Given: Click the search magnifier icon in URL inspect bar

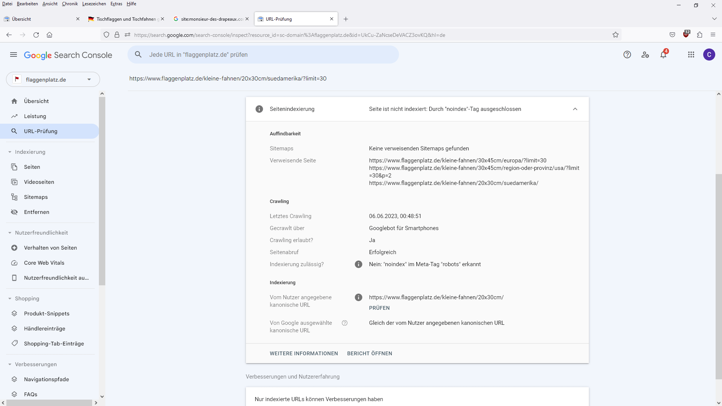Looking at the screenshot, I should (x=138, y=55).
